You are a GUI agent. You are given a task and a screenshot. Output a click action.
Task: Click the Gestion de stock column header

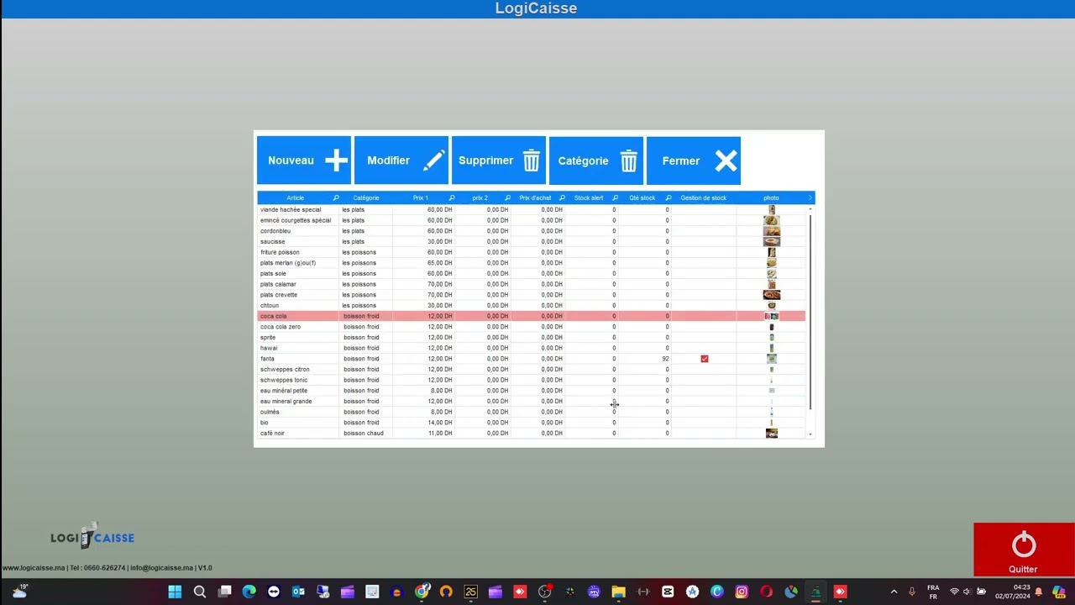coord(704,198)
